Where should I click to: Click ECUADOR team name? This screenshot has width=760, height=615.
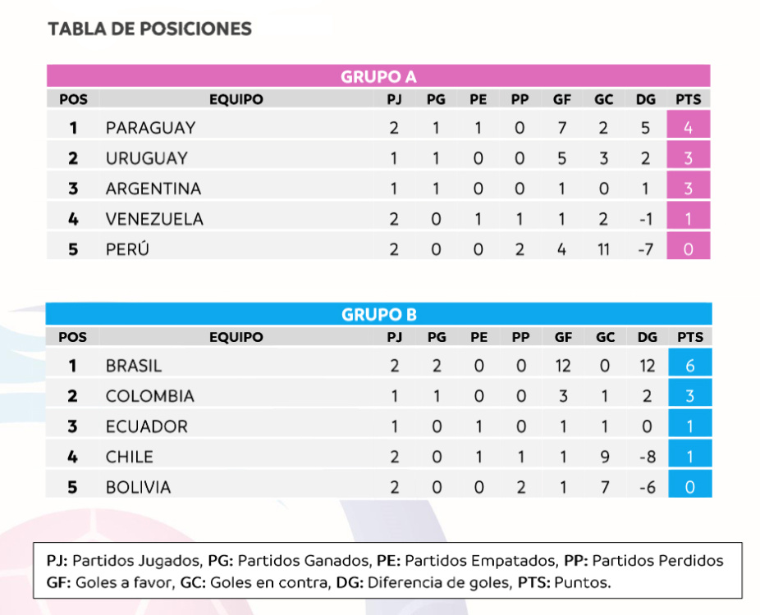click(x=146, y=426)
